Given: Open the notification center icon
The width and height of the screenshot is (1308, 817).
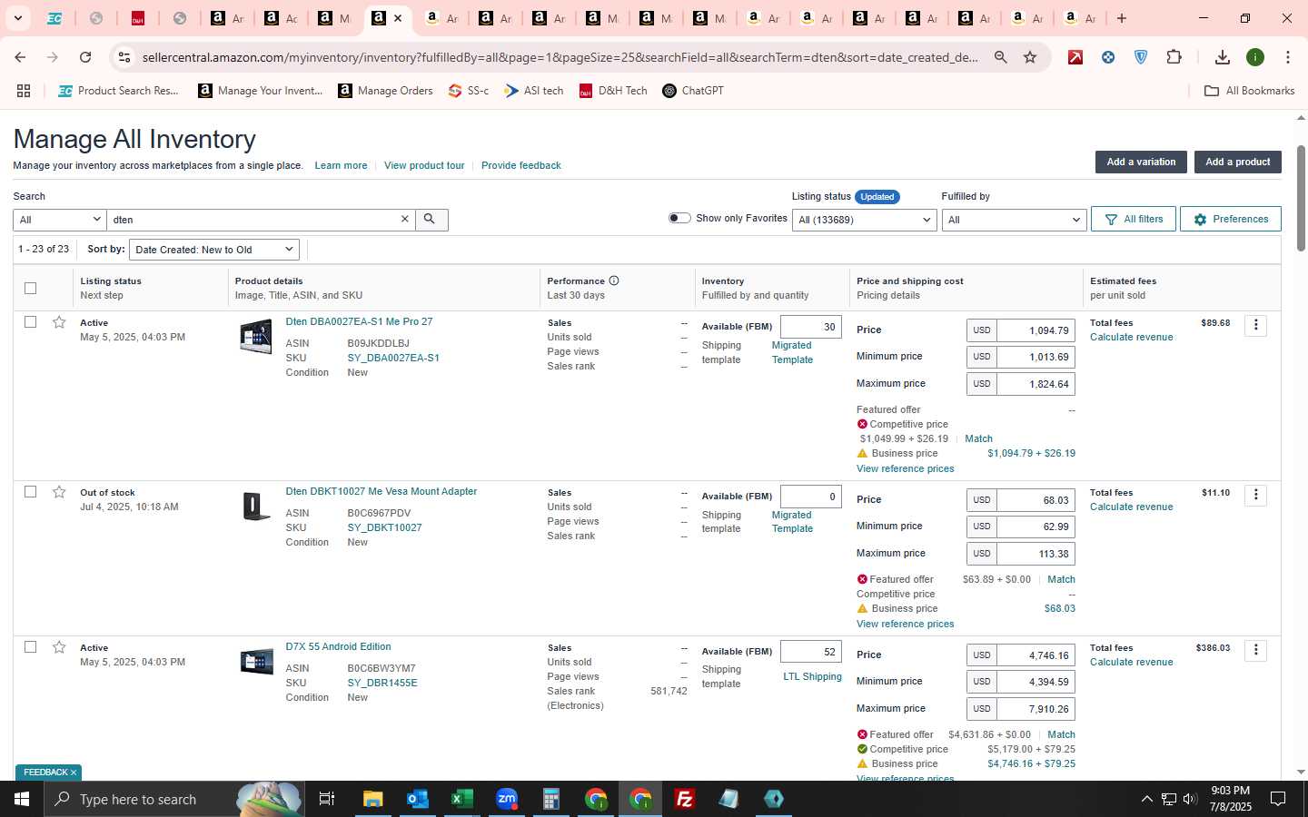Looking at the screenshot, I should tap(1278, 799).
